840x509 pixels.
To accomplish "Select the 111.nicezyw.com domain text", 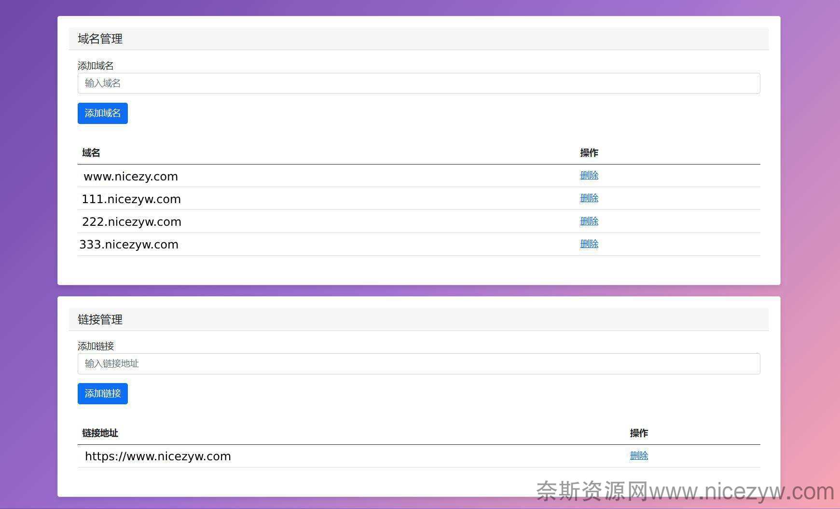I will coord(131,199).
